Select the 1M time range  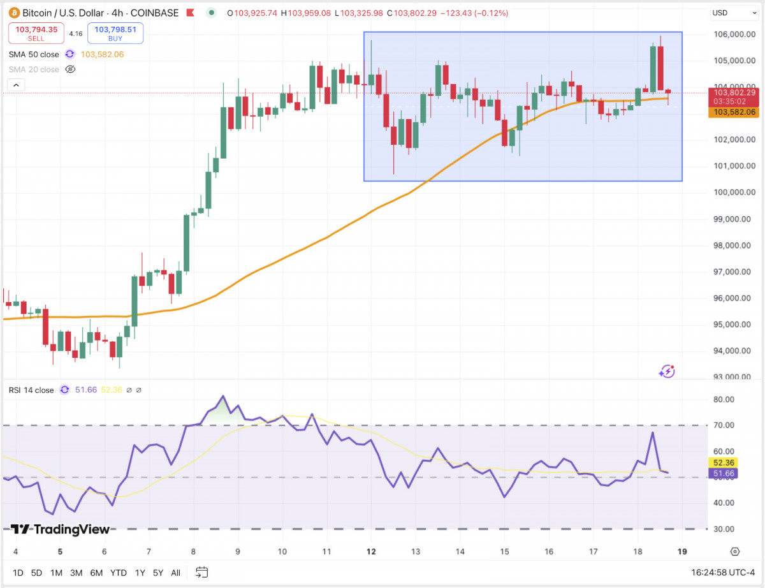point(56,573)
